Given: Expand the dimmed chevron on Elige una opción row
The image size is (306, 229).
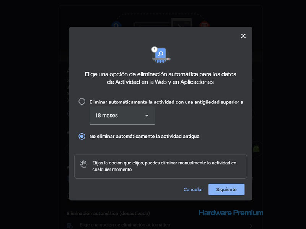Looking at the screenshot, I should click(x=251, y=226).
